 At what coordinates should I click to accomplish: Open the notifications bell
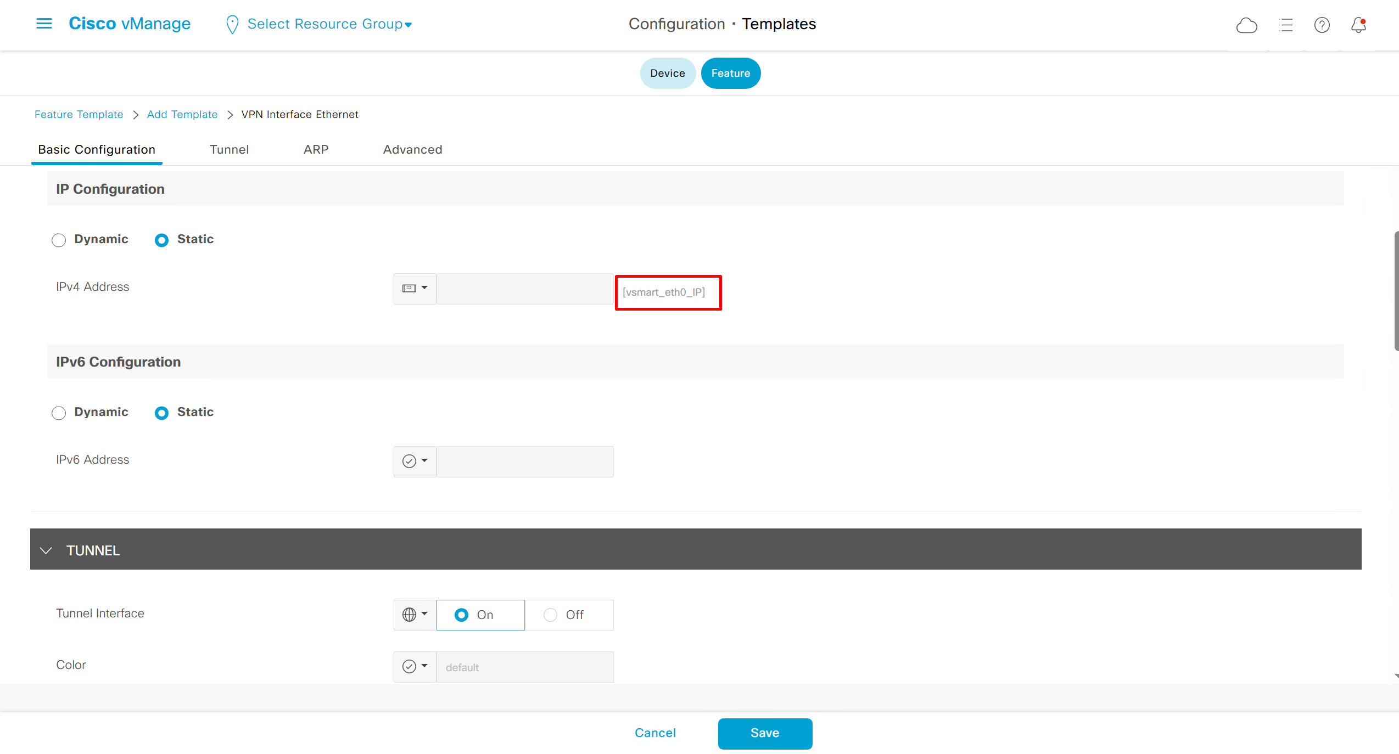1358,25
